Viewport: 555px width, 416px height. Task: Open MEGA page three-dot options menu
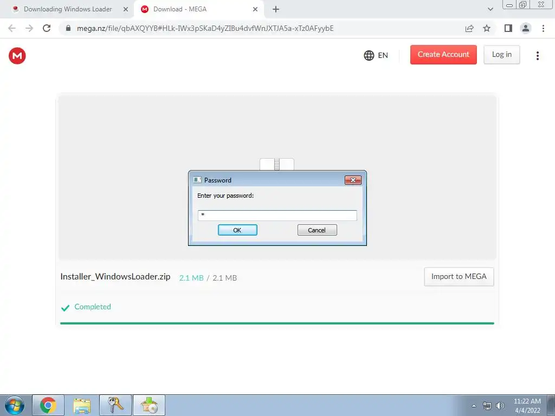coord(537,56)
